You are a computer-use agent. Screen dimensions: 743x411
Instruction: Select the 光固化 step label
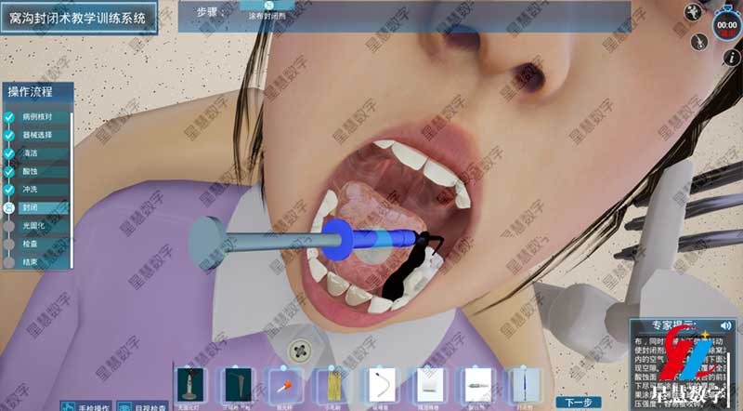[x=33, y=226]
